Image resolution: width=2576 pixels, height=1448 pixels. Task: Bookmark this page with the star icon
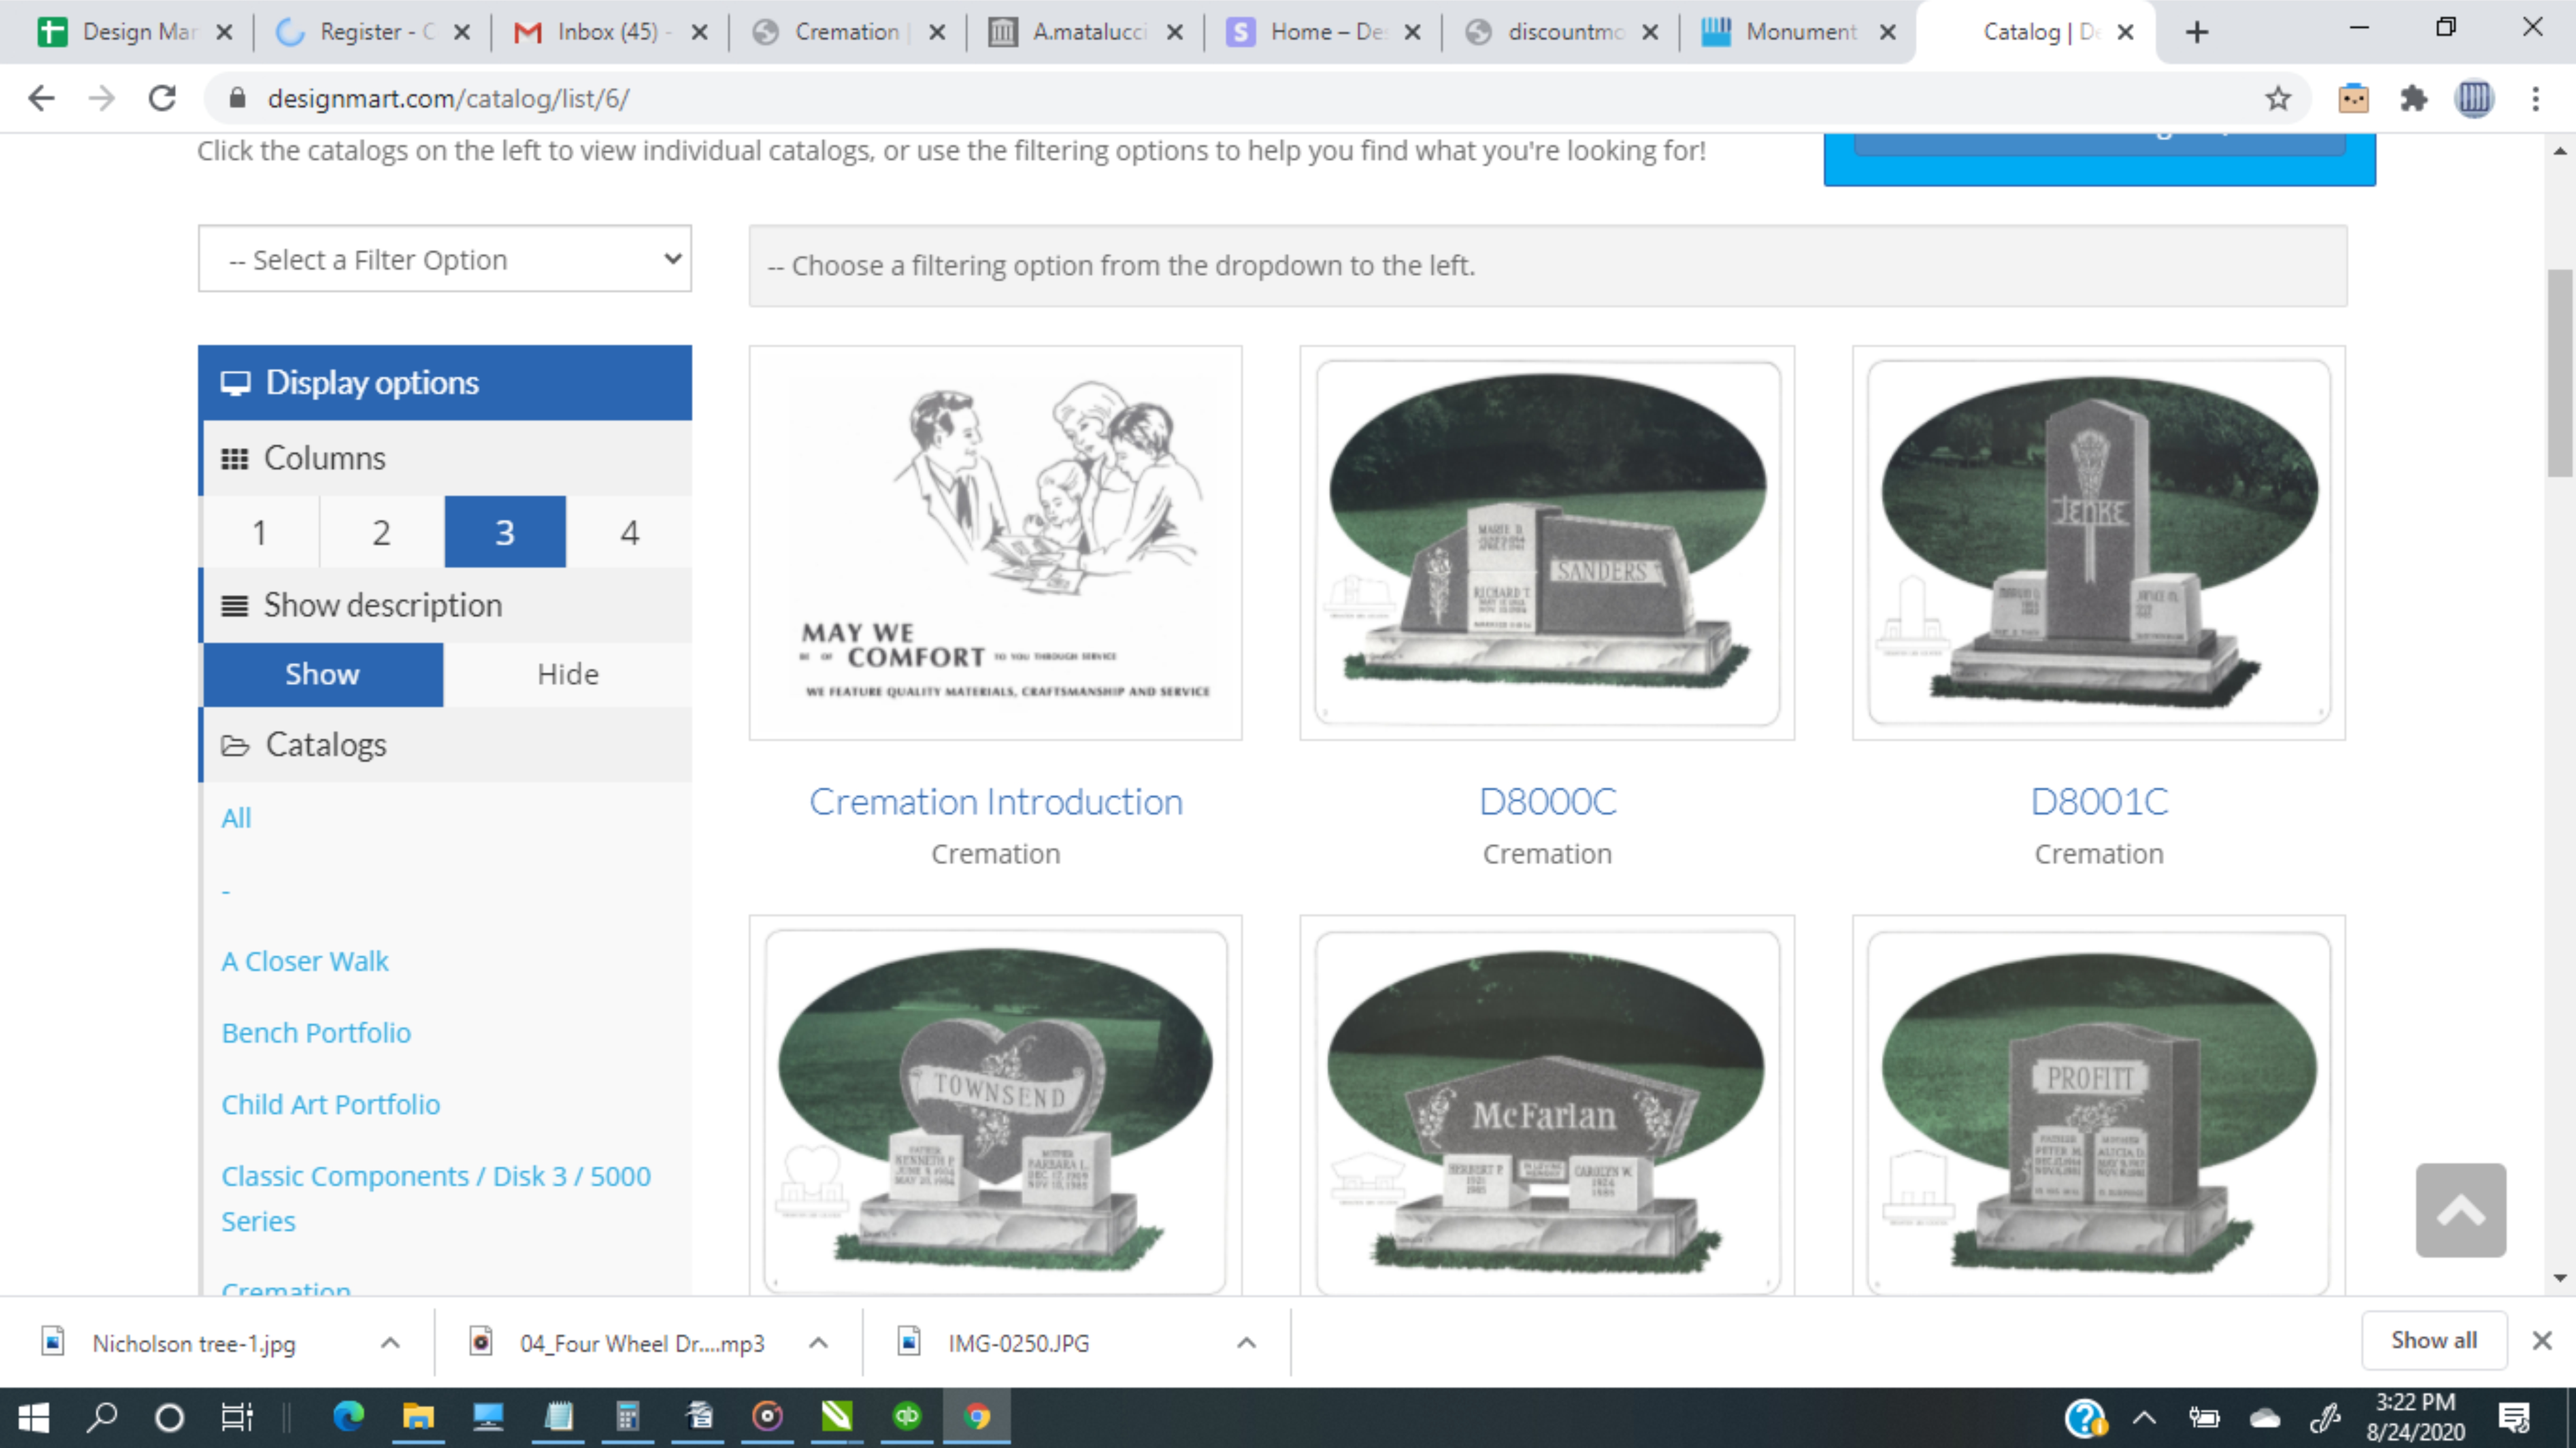click(x=2278, y=98)
